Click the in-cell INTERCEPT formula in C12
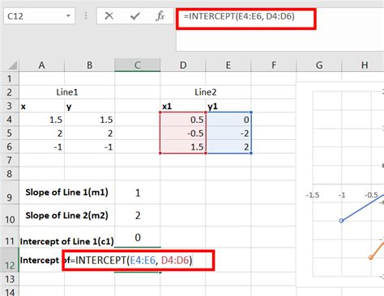This screenshot has width=384, height=296. coord(131,260)
